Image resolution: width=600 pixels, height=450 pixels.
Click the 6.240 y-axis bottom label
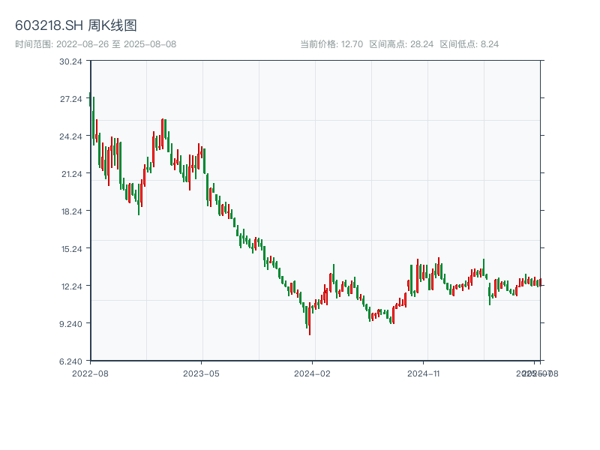(x=70, y=361)
